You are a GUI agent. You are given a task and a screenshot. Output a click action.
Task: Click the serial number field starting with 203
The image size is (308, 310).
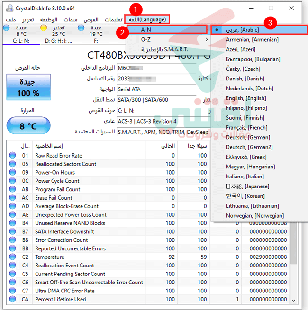(156, 79)
